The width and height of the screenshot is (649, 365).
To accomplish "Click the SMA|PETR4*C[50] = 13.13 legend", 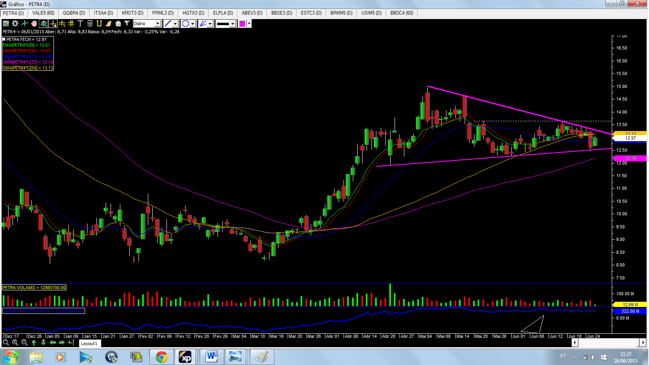I will [28, 68].
